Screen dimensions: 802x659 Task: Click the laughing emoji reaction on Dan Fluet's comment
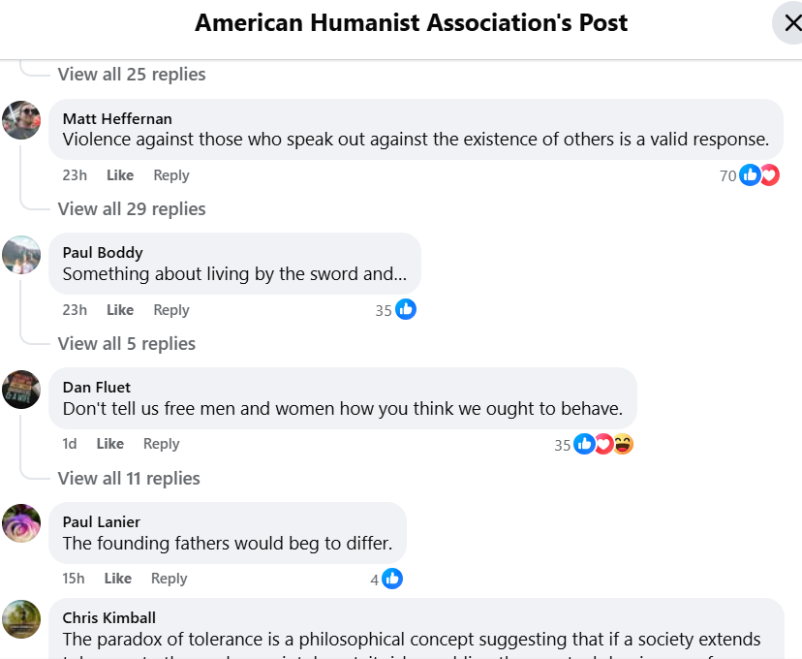click(623, 444)
